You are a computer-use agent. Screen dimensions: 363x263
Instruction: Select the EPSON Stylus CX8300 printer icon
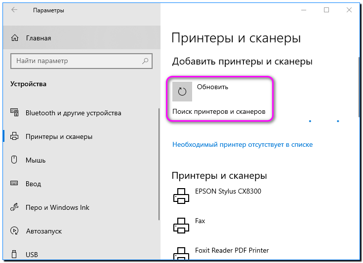pos(181,196)
